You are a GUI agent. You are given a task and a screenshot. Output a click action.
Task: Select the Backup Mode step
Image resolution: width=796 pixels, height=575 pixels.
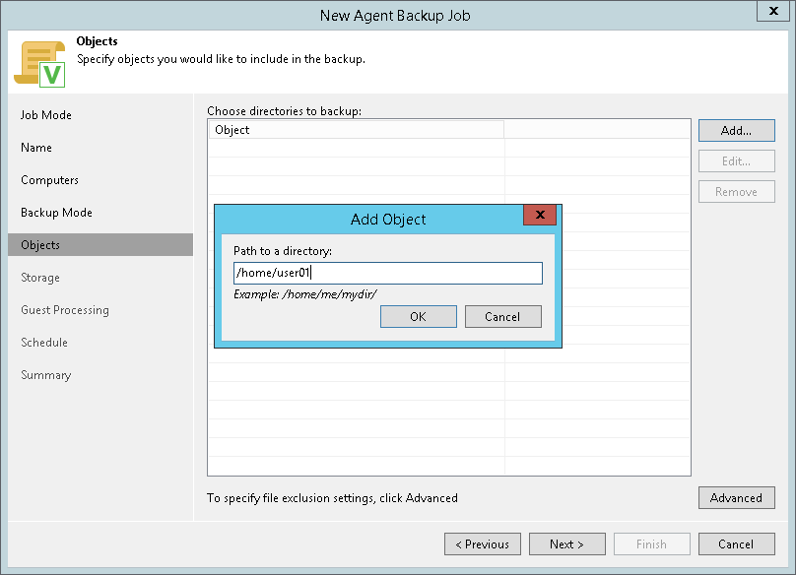coord(56,213)
